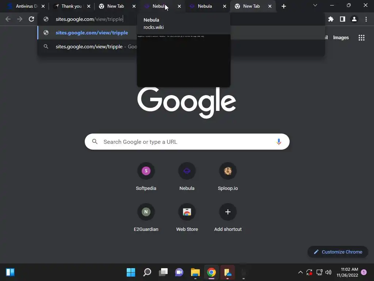Close the Thank you tab
The width and height of the screenshot is (374, 281).
point(89,6)
